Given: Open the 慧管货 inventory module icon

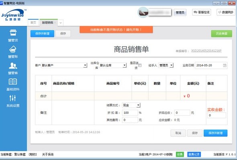Looking at the screenshot, I should click(x=13, y=33).
